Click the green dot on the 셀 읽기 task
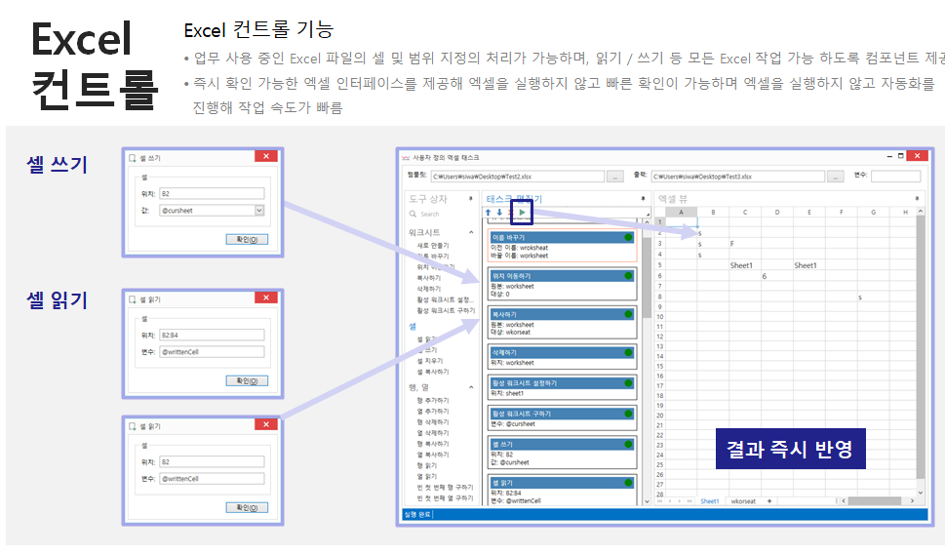 point(629,483)
